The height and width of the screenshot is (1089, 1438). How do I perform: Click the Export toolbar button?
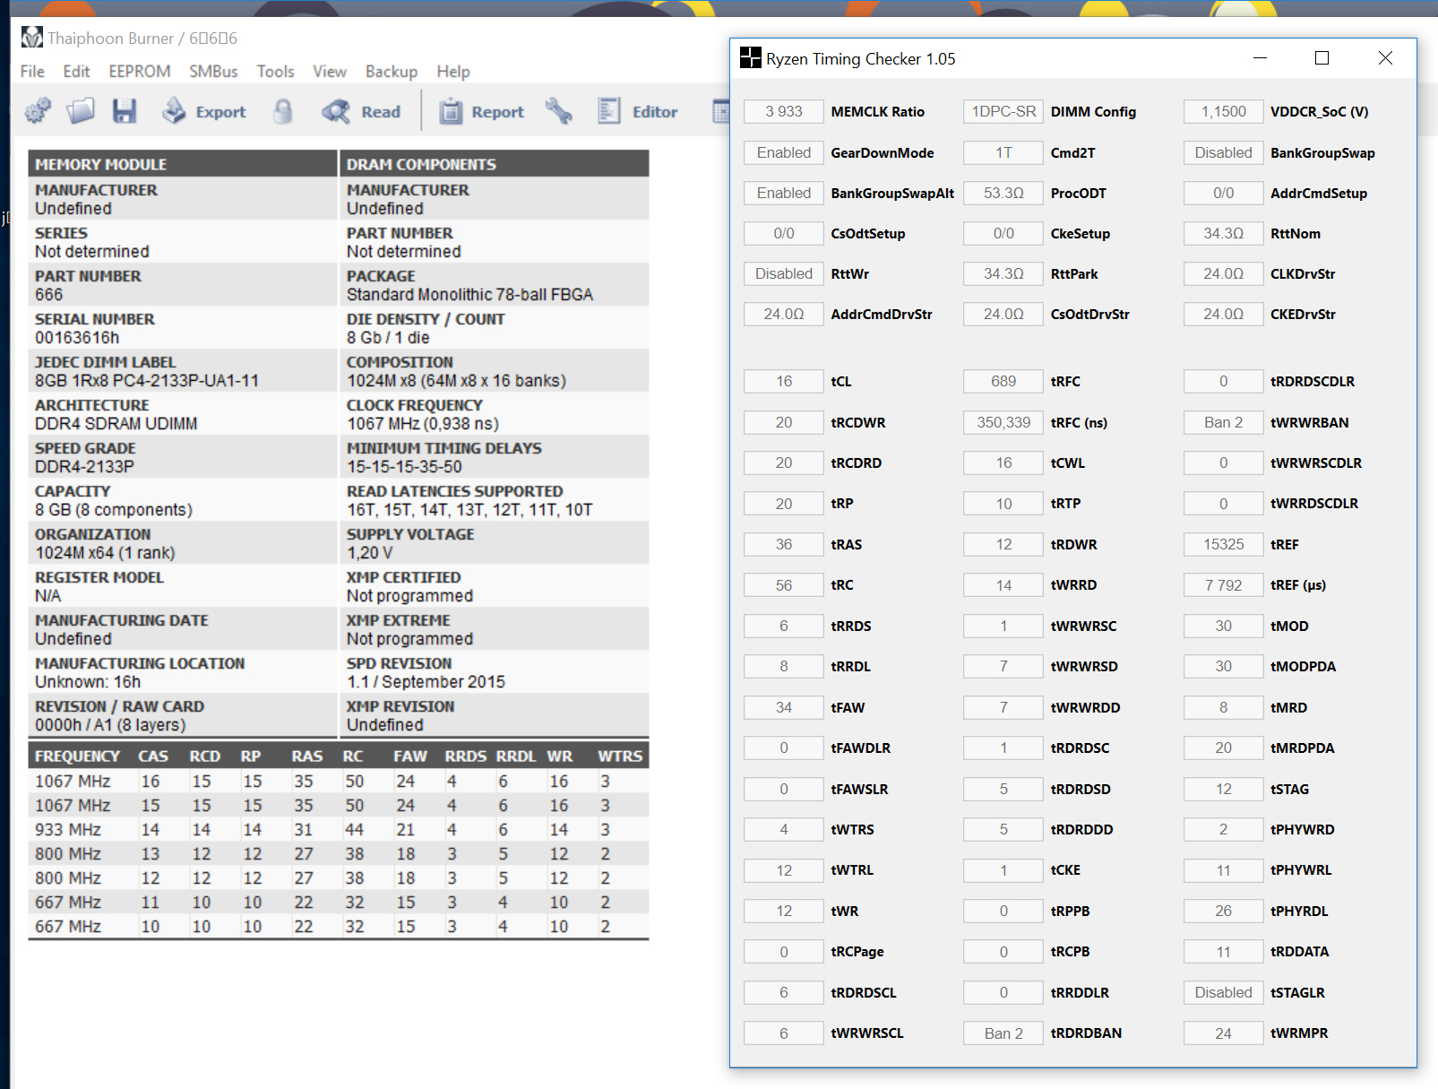203,111
